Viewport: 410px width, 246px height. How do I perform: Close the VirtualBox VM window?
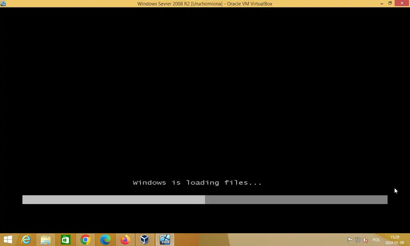402,4
